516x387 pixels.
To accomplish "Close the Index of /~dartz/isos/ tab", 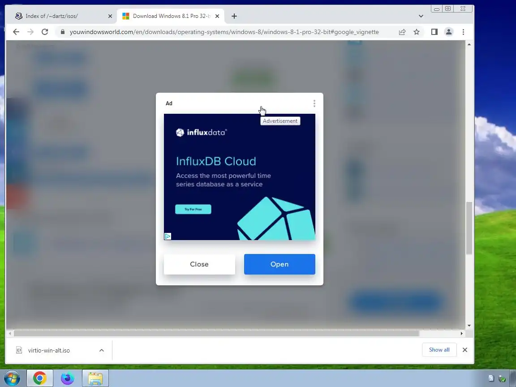I will pos(110,16).
